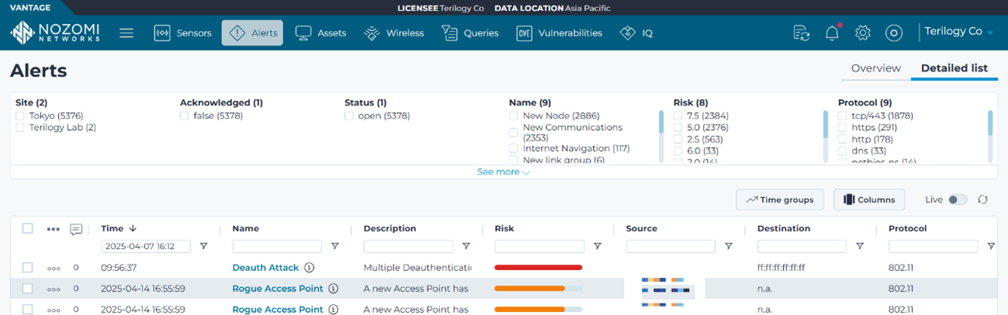
Task: Open Terilogy Co account dropdown
Action: (958, 32)
